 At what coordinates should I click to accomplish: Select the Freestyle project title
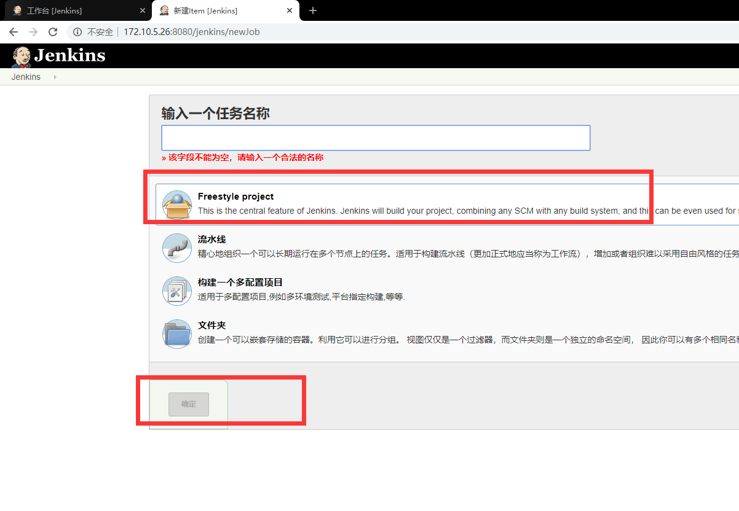[235, 197]
